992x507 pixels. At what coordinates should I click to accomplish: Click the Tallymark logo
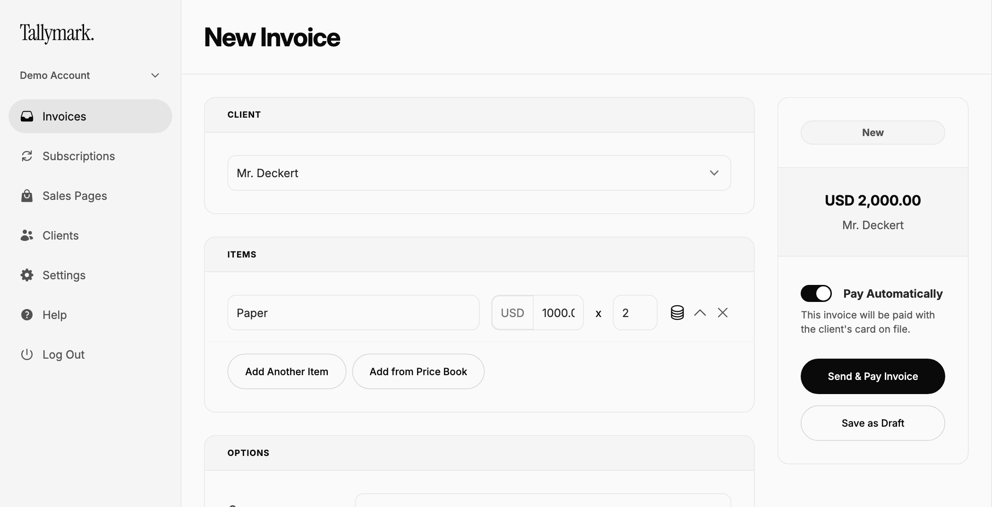pyautogui.click(x=57, y=34)
